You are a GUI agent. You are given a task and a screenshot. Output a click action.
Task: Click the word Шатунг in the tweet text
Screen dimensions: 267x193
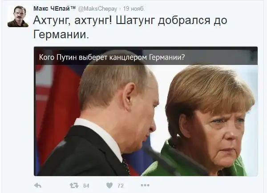(x=135, y=20)
